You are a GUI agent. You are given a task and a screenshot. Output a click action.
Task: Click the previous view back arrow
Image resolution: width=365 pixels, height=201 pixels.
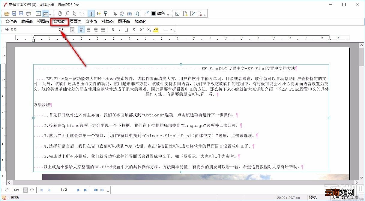[x=95, y=190]
